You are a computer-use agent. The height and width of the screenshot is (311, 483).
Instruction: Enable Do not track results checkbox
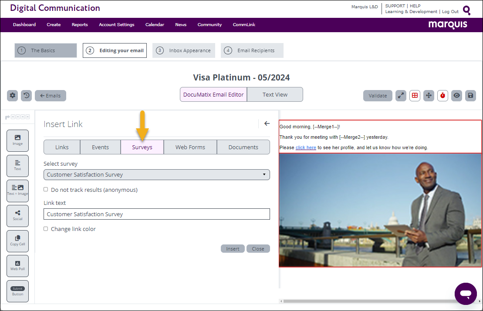coord(46,190)
